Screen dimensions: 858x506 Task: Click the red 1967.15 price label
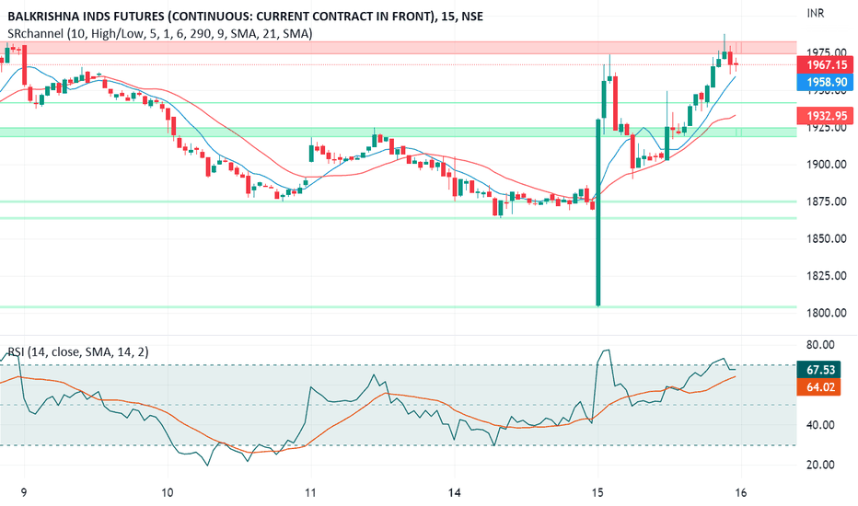(827, 65)
